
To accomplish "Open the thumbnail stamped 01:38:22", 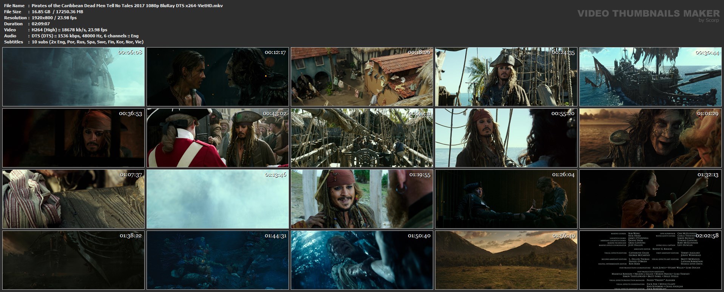I will (x=74, y=260).
